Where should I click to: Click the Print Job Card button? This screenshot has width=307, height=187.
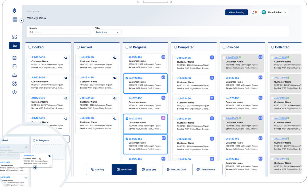tap(177, 169)
